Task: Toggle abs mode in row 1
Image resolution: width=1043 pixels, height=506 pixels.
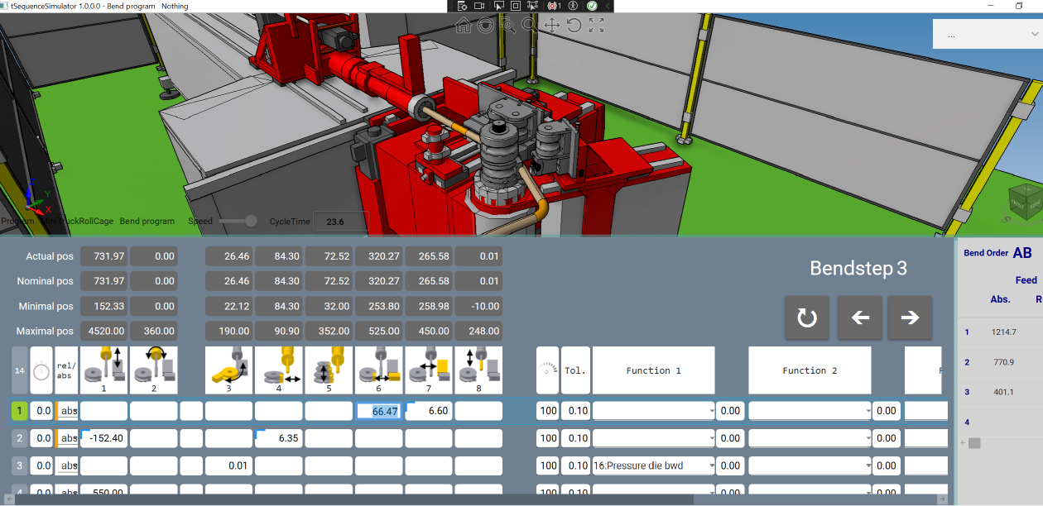Action: click(x=67, y=411)
